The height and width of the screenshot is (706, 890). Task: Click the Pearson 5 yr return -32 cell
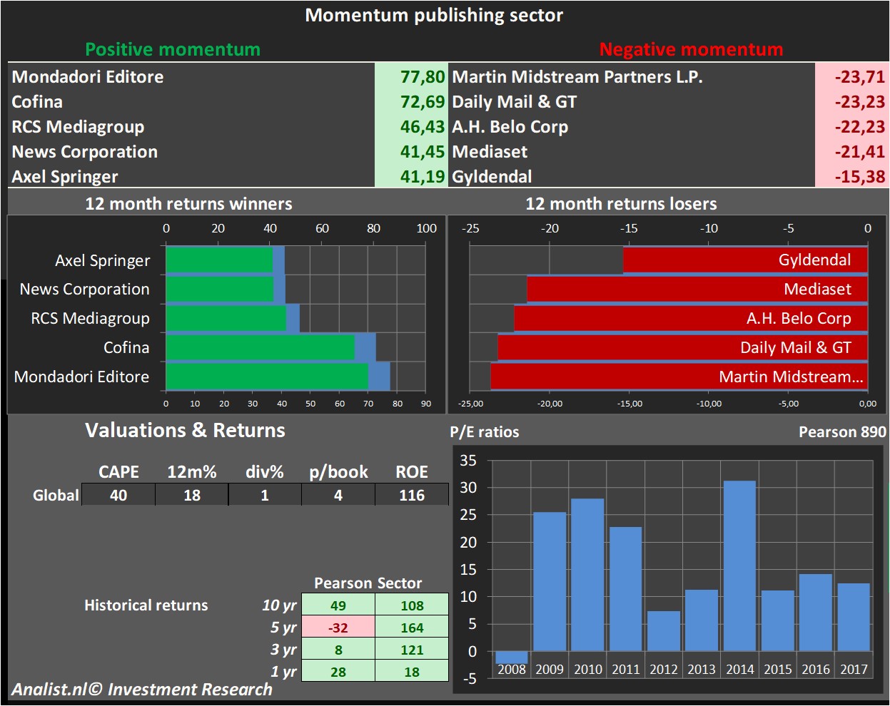[338, 628]
